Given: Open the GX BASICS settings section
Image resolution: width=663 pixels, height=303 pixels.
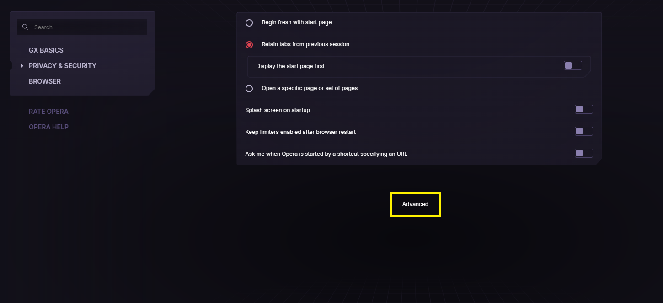Looking at the screenshot, I should (x=46, y=50).
